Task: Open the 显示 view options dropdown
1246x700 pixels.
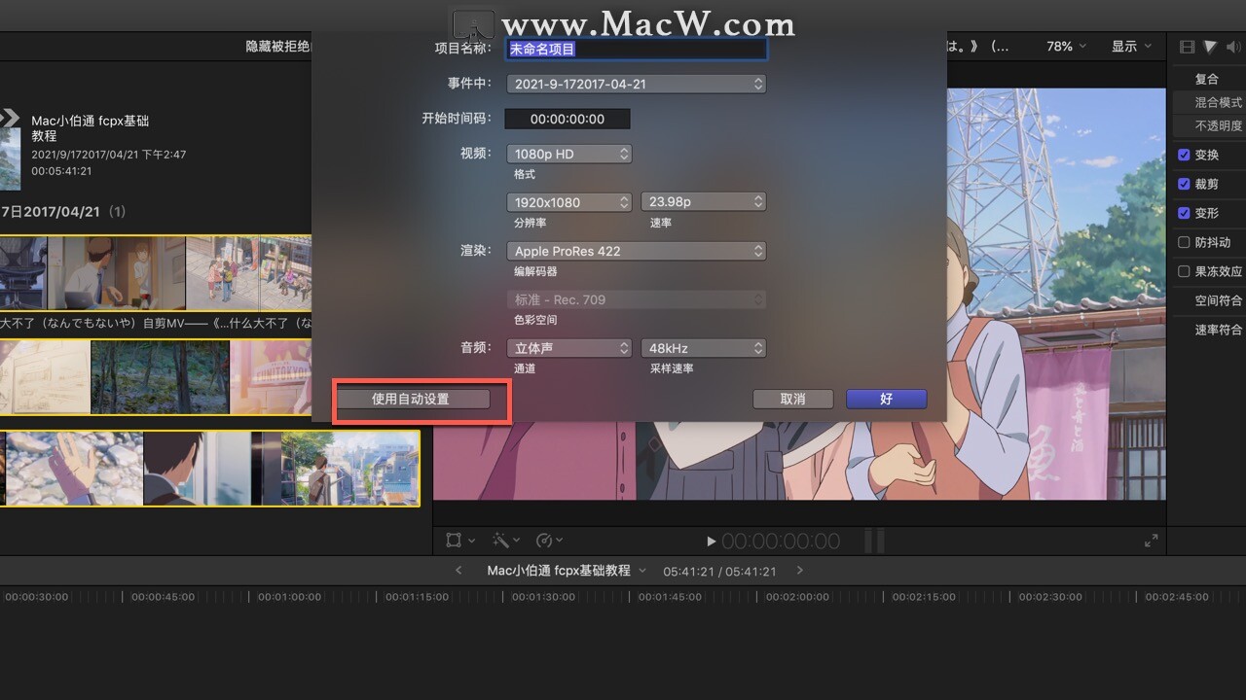Action: (1131, 47)
